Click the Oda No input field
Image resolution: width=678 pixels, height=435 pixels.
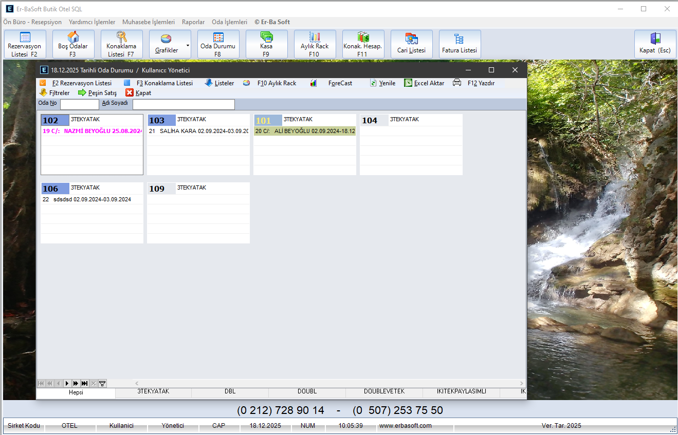pos(79,104)
